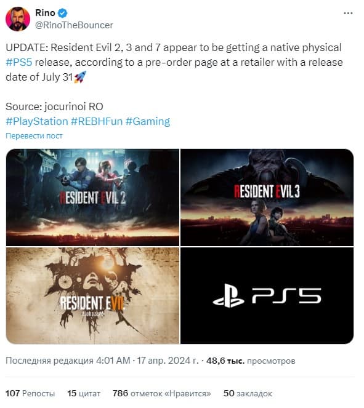Click the 50 закладок bookmarks count
This screenshot has height=408, width=364.
(x=248, y=393)
